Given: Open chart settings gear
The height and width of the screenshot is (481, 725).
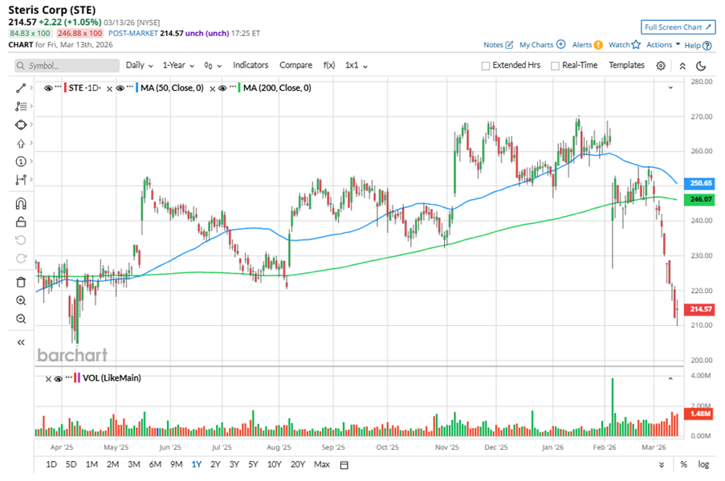Looking at the screenshot, I should [x=661, y=66].
